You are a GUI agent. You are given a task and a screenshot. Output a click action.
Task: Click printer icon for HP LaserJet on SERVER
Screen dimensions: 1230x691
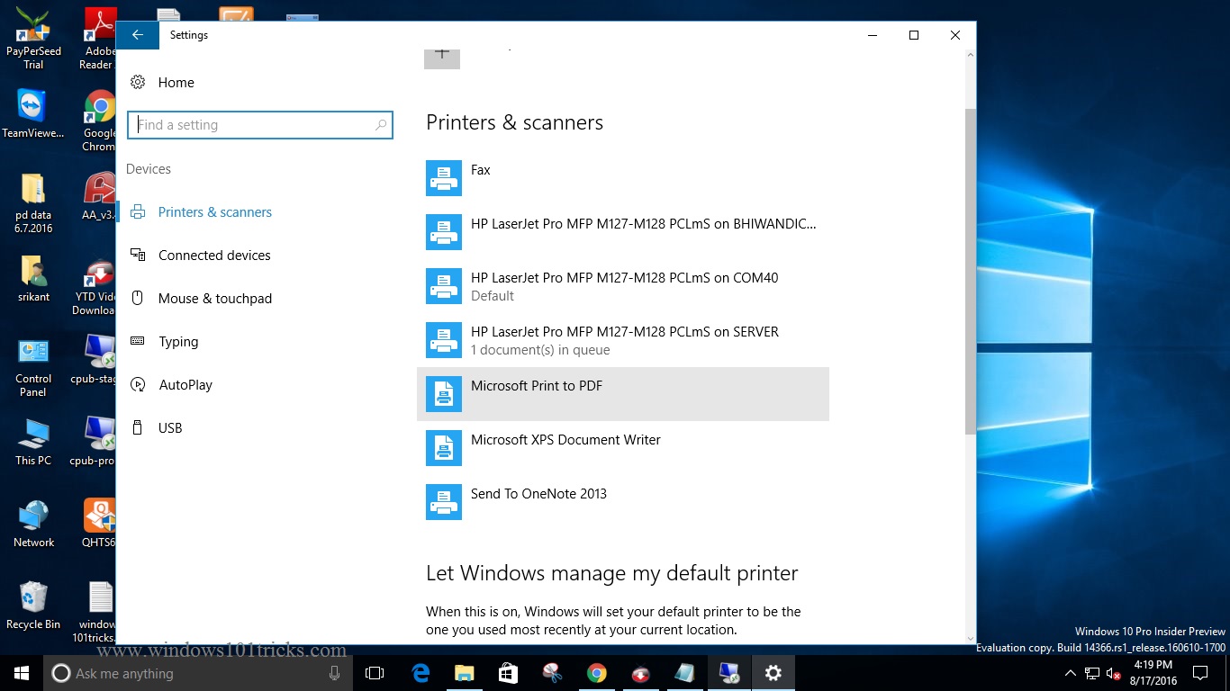pos(444,340)
